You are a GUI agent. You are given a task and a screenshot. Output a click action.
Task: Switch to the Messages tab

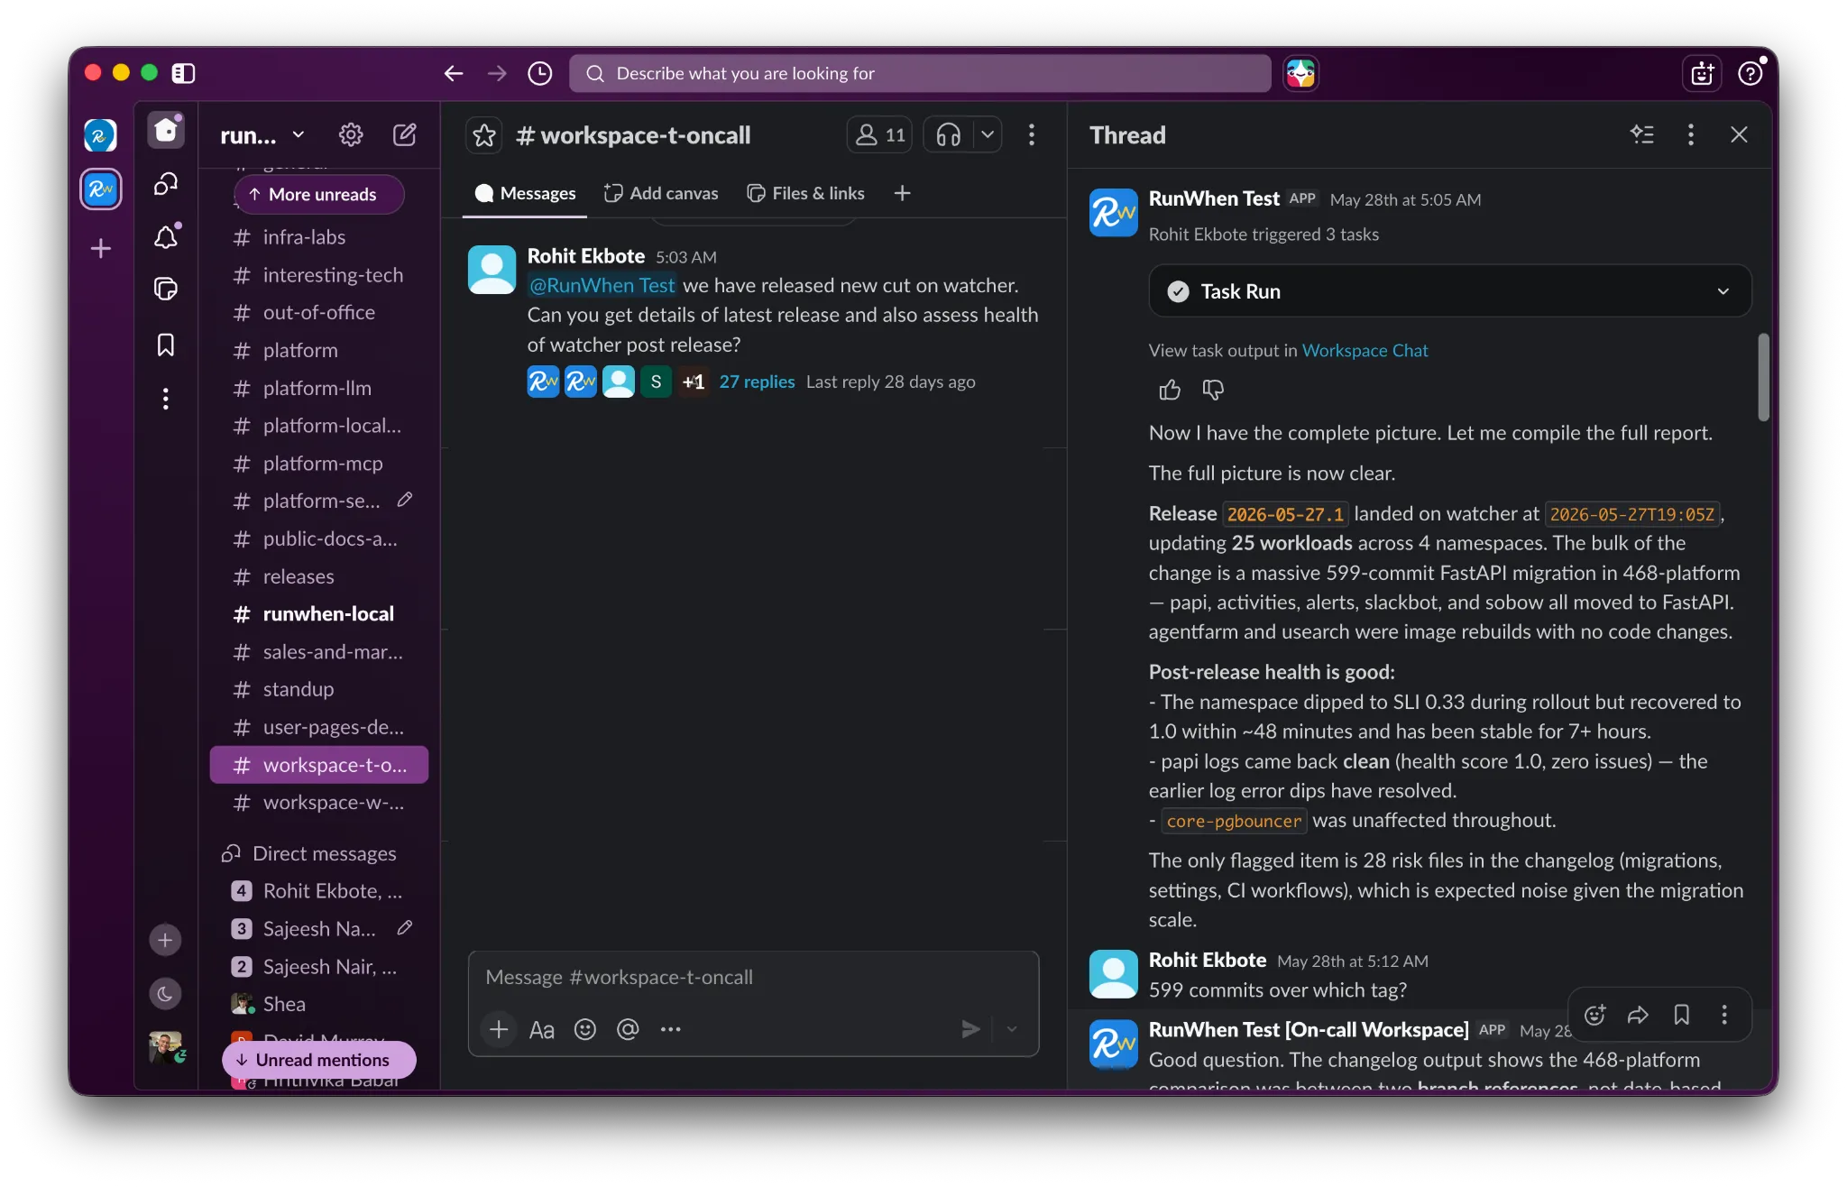[525, 193]
